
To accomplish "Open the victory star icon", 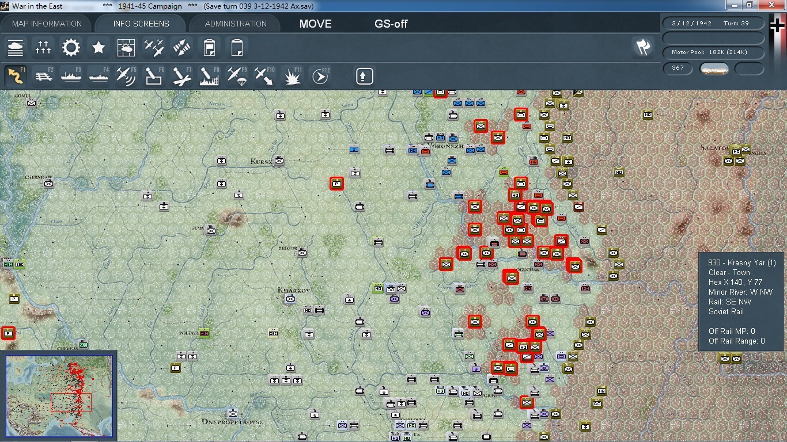I will click(x=99, y=47).
